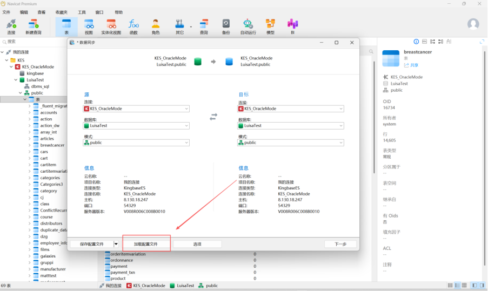
Task: Show the DDL tab in info pane
Action: click(425, 42)
